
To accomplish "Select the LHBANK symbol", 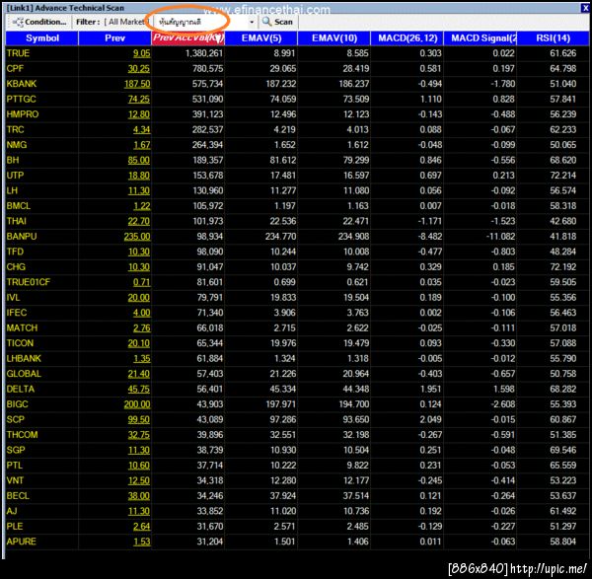I will pyautogui.click(x=24, y=359).
